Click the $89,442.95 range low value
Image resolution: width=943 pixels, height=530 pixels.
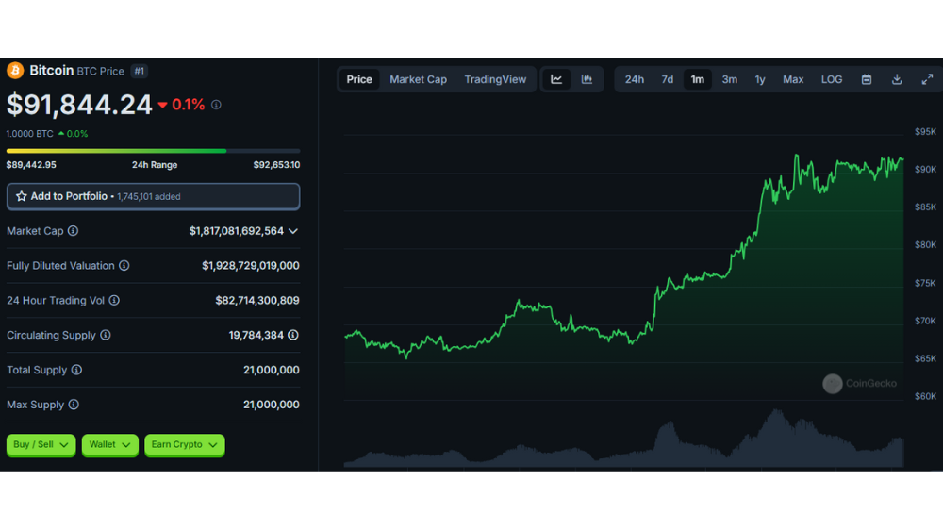point(31,165)
